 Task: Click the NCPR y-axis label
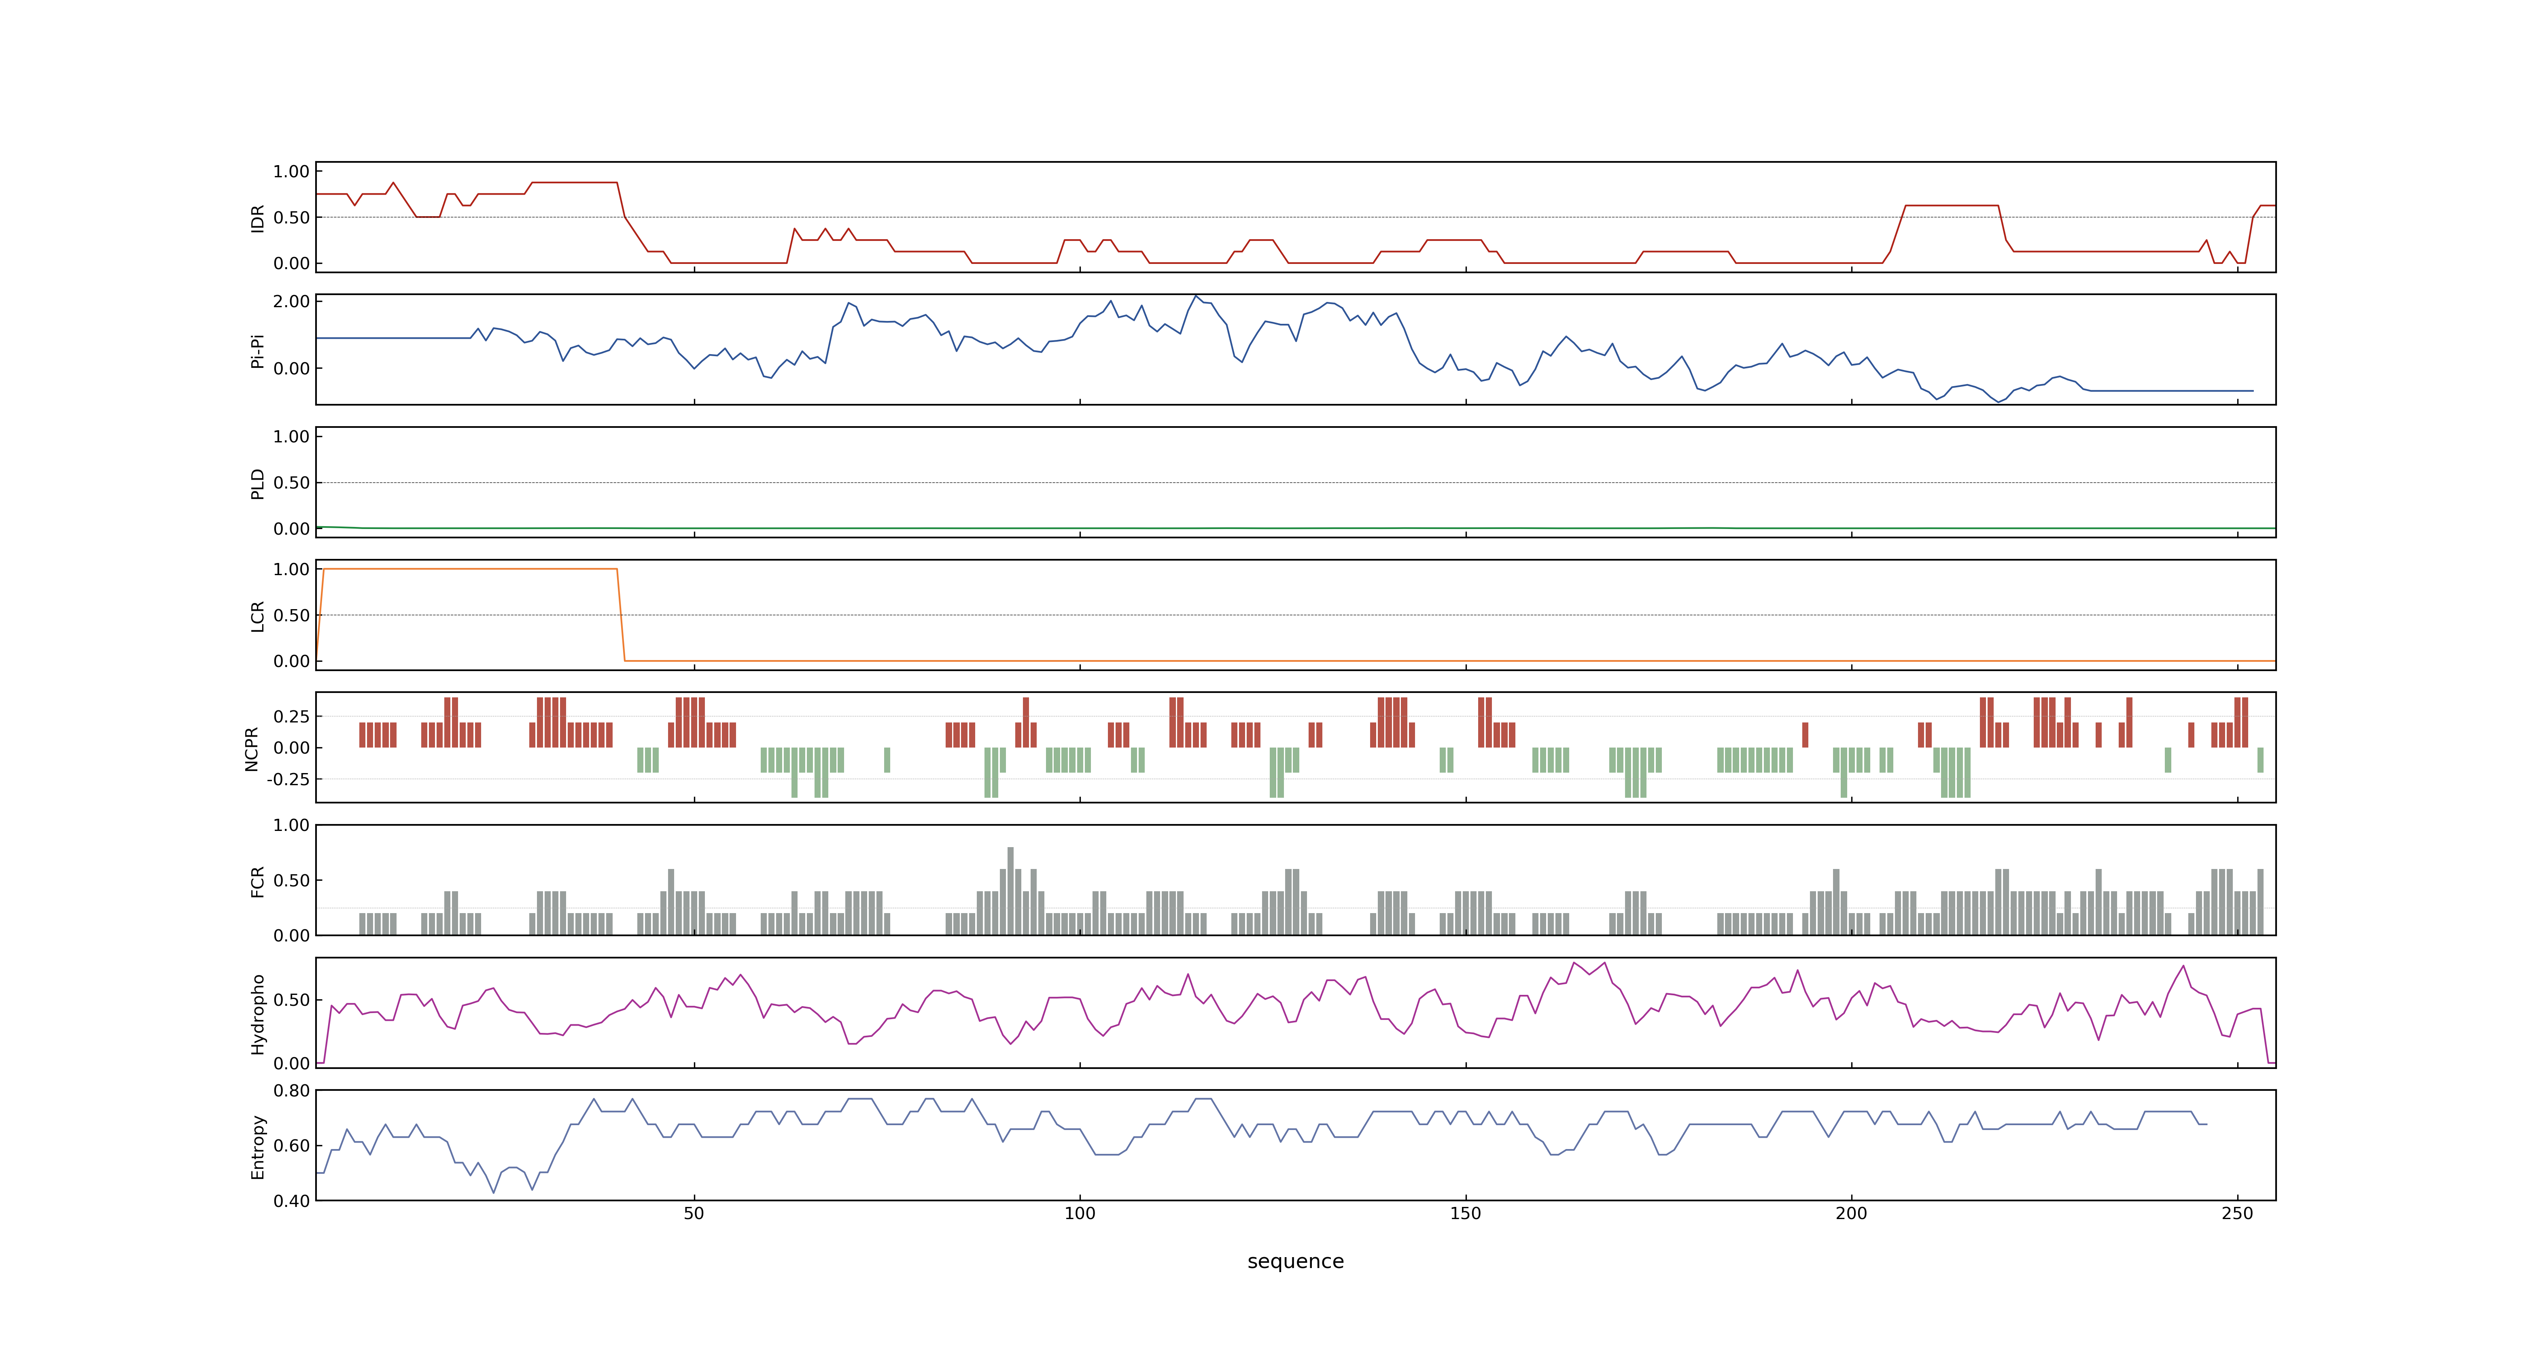click(x=251, y=748)
